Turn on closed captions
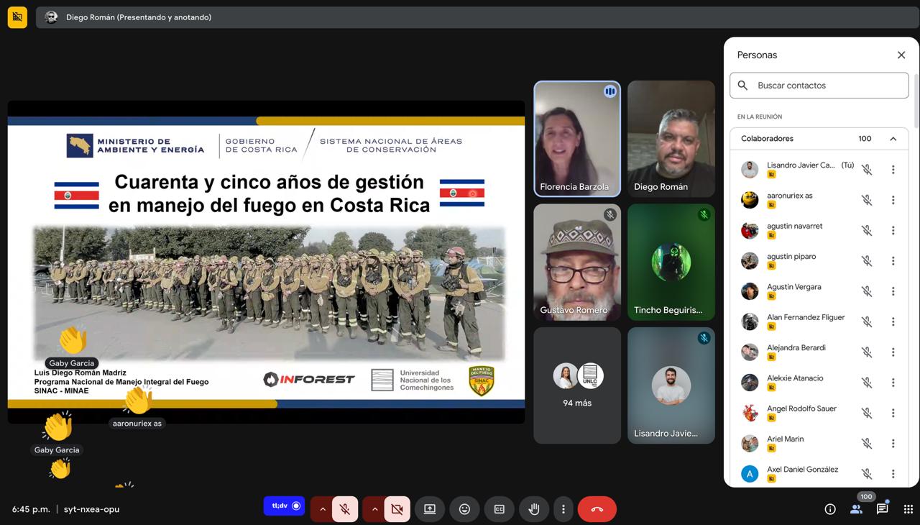 pyautogui.click(x=499, y=509)
